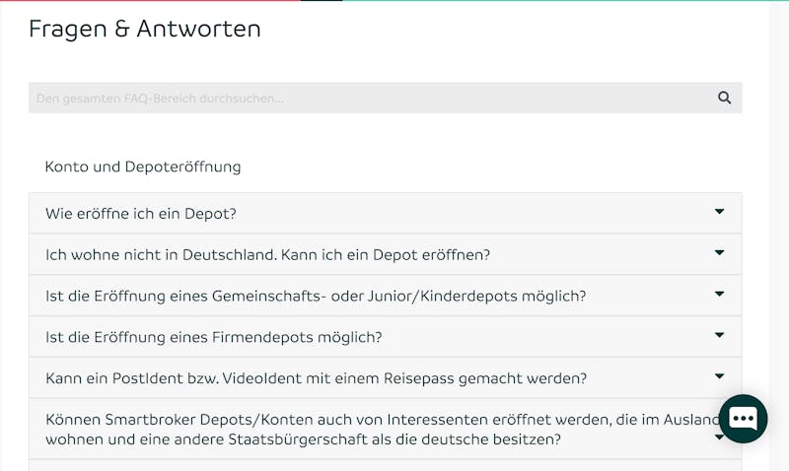Click the page scrollbar track on the right
The width and height of the screenshot is (789, 471).
coord(779,235)
